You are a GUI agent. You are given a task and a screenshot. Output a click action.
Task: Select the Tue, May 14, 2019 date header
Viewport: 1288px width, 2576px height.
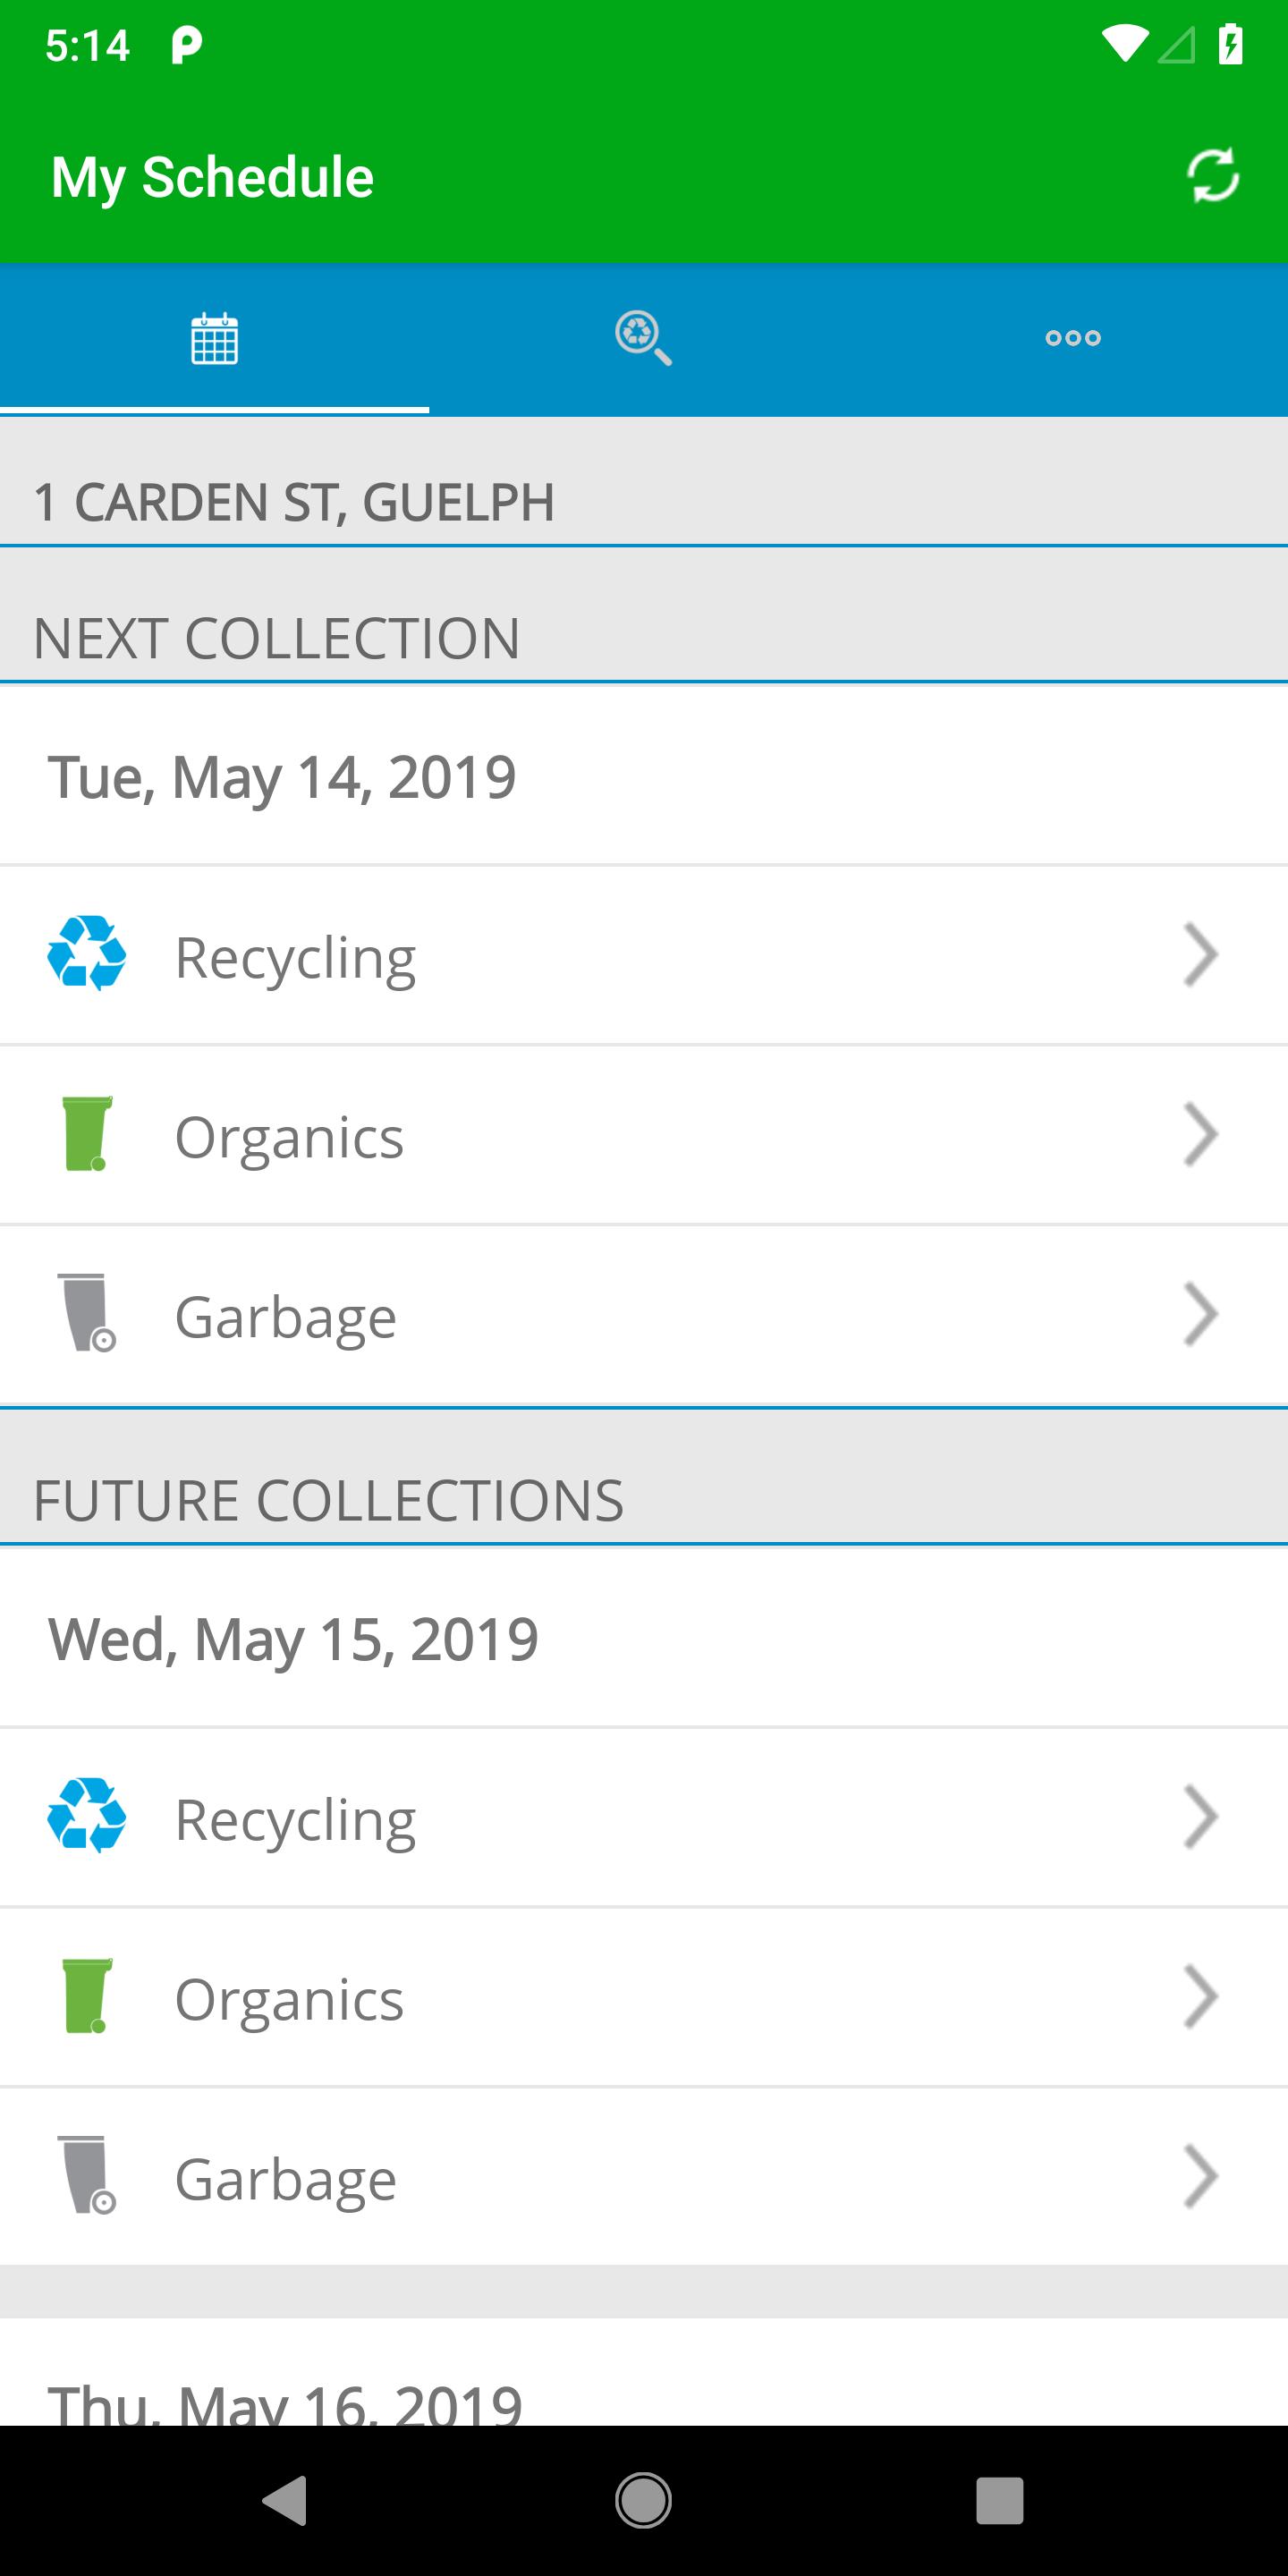click(282, 777)
